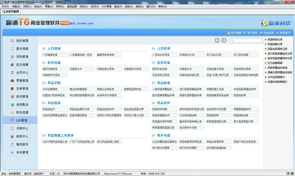
Task: Open 财务结算 in the sidebar
Action: tap(12, 112)
